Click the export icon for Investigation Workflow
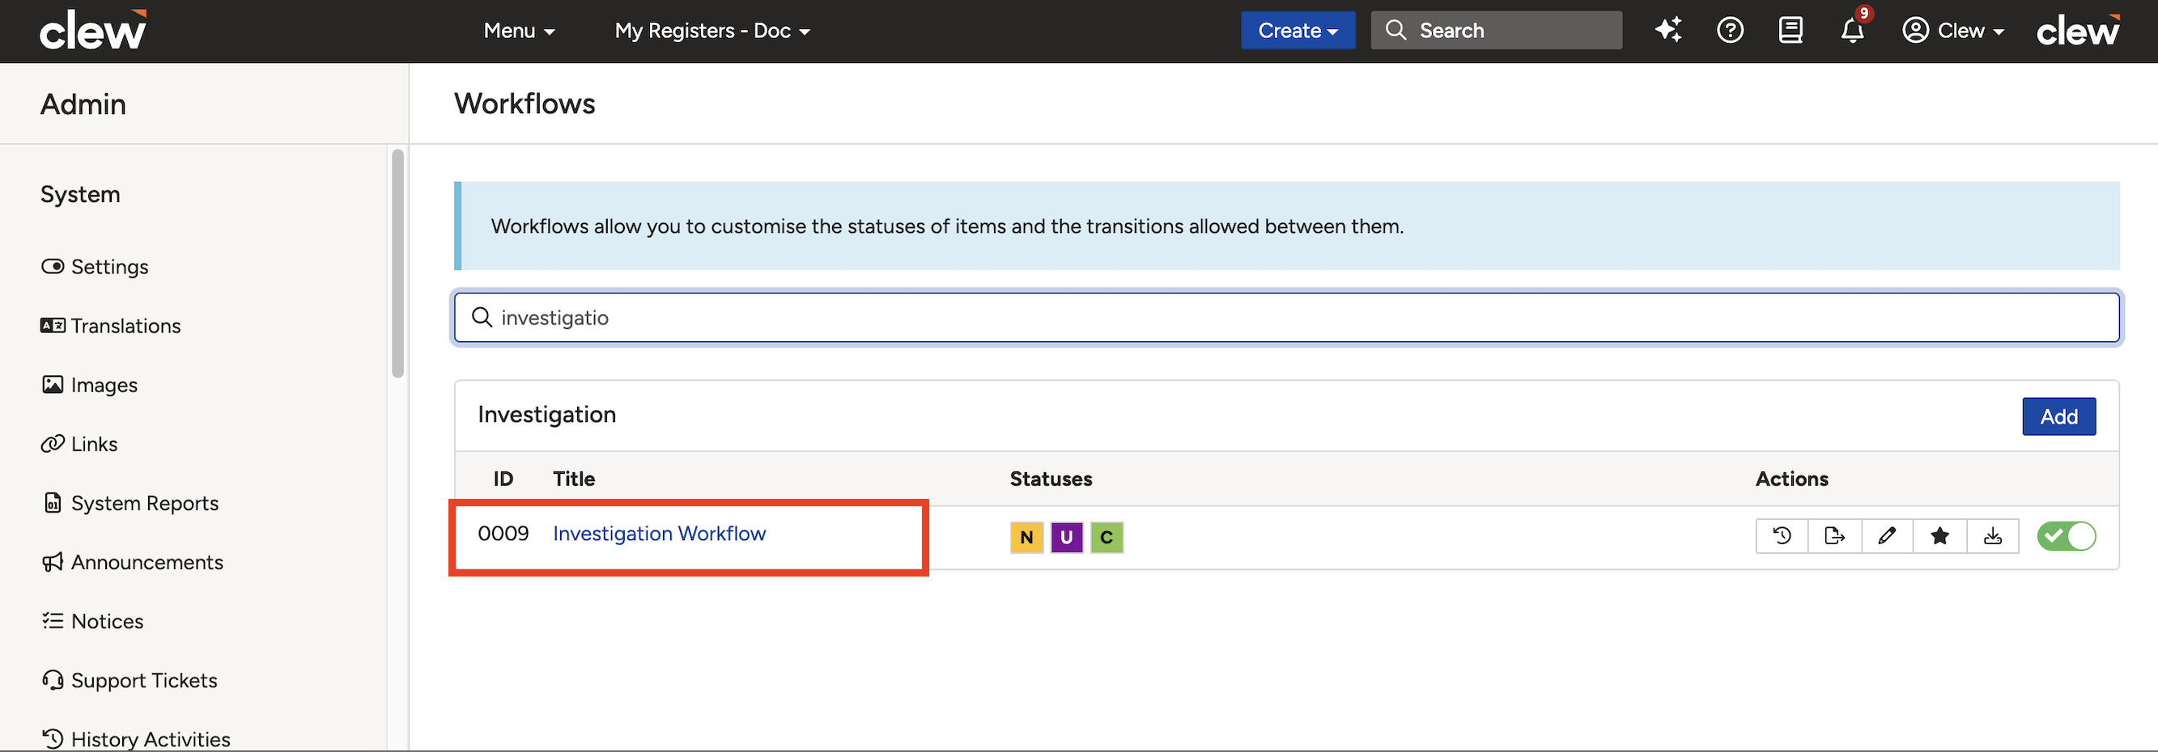2158x752 pixels. click(1835, 536)
